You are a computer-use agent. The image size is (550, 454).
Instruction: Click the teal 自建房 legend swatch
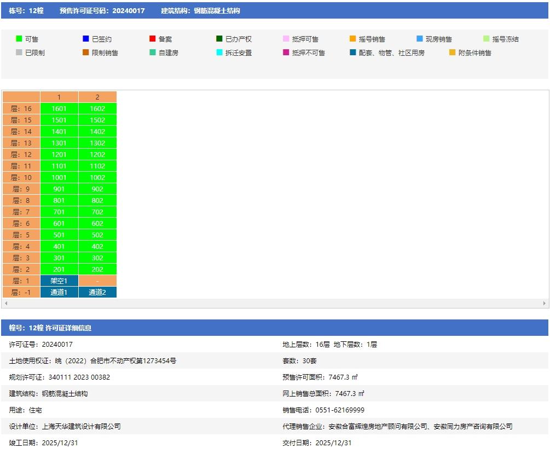[152, 52]
